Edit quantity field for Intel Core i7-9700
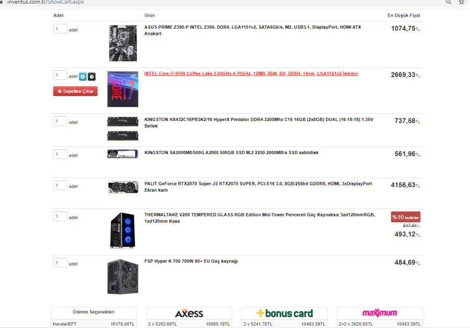The width and height of the screenshot is (470, 328). coord(60,75)
